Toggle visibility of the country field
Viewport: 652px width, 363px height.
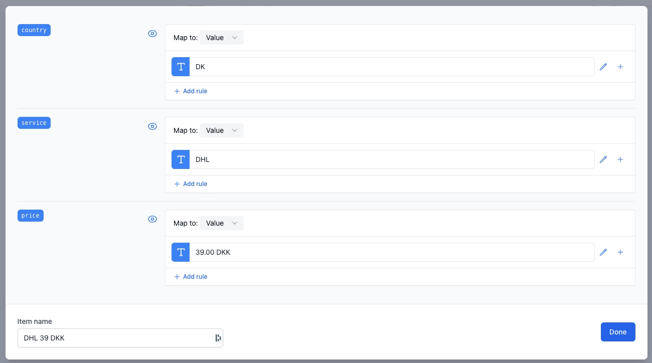pos(152,34)
